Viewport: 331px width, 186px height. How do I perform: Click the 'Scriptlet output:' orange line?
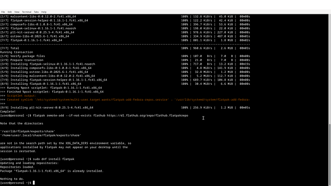click(x=22, y=96)
